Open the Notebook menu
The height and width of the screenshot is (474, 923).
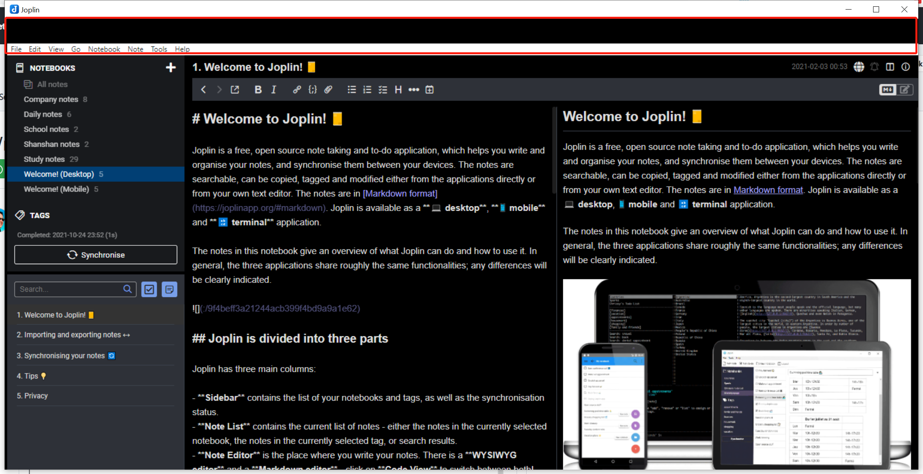103,49
